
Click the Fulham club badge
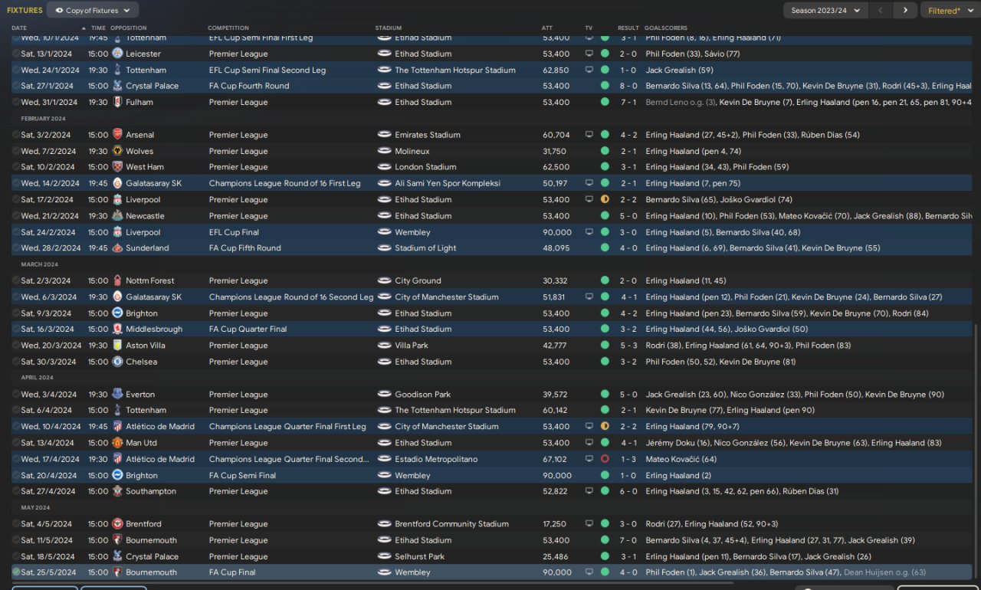pos(117,102)
